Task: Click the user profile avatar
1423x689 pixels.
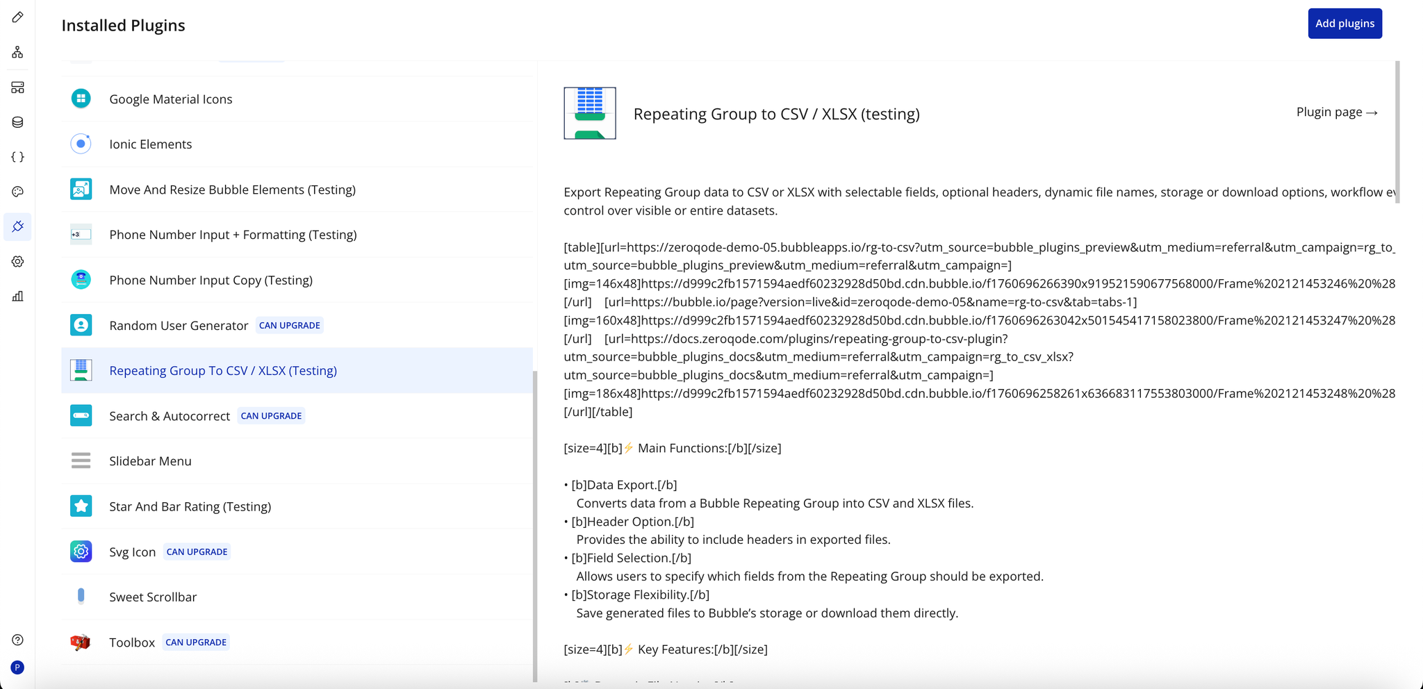Action: (18, 667)
